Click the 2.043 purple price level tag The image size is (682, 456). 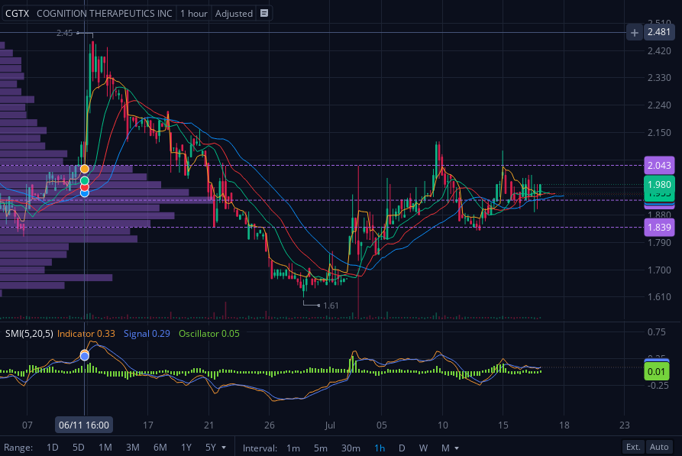coord(659,165)
